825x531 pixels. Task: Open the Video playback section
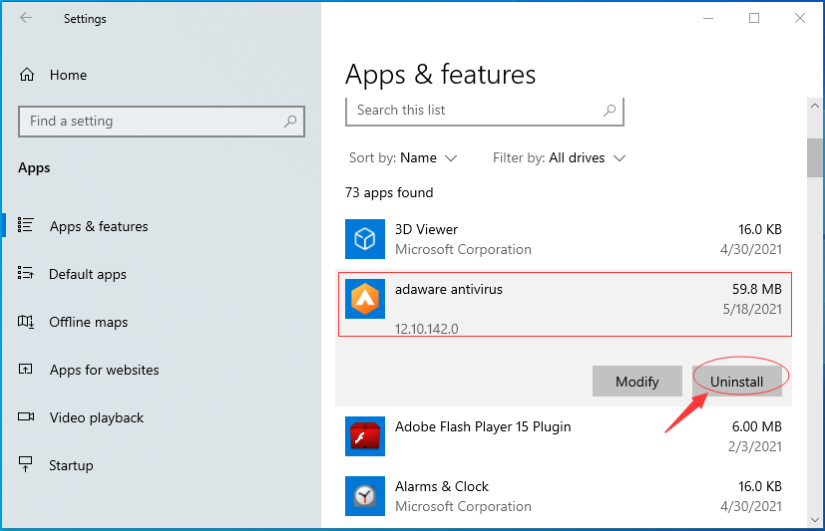[97, 417]
